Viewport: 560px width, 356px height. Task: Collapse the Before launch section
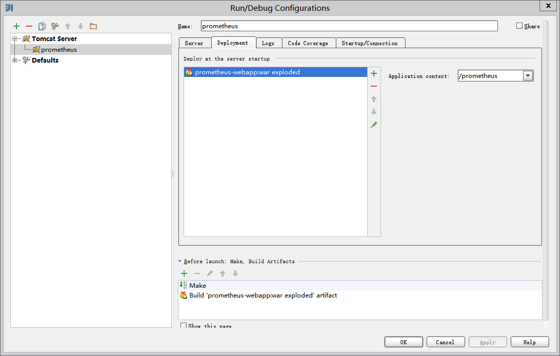pyautogui.click(x=179, y=262)
